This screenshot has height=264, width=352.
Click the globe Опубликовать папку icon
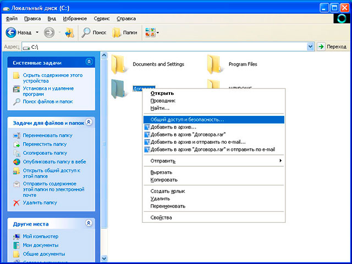click(x=16, y=162)
